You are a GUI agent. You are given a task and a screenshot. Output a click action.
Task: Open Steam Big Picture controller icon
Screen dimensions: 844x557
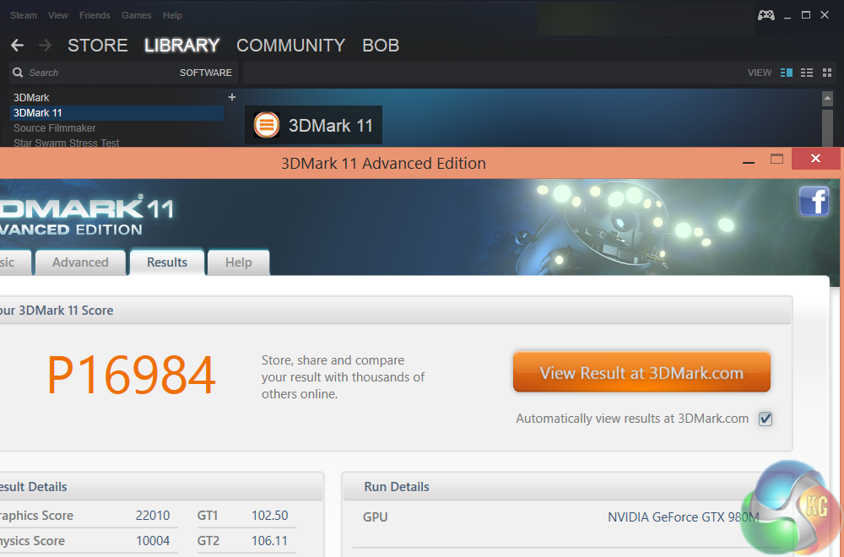point(766,15)
